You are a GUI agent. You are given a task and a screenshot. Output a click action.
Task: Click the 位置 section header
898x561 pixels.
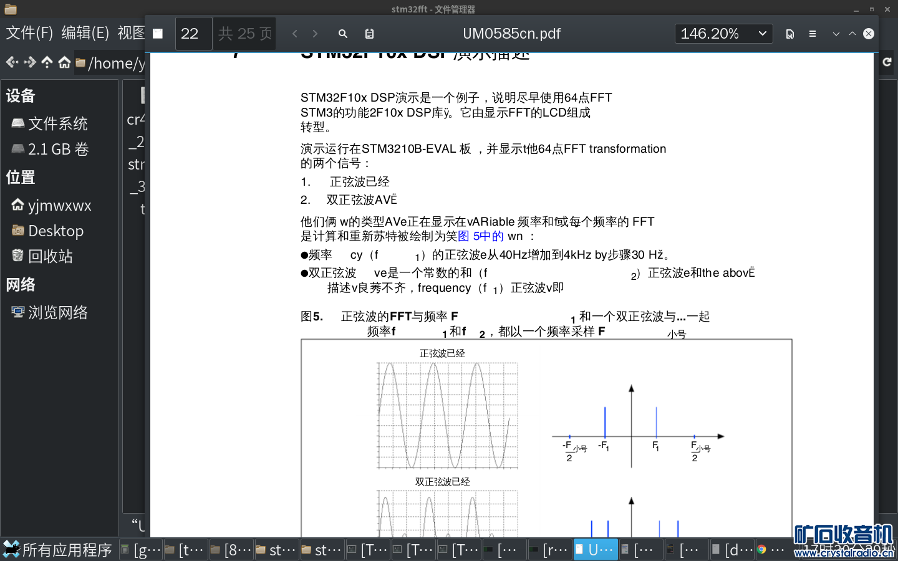[x=21, y=177]
